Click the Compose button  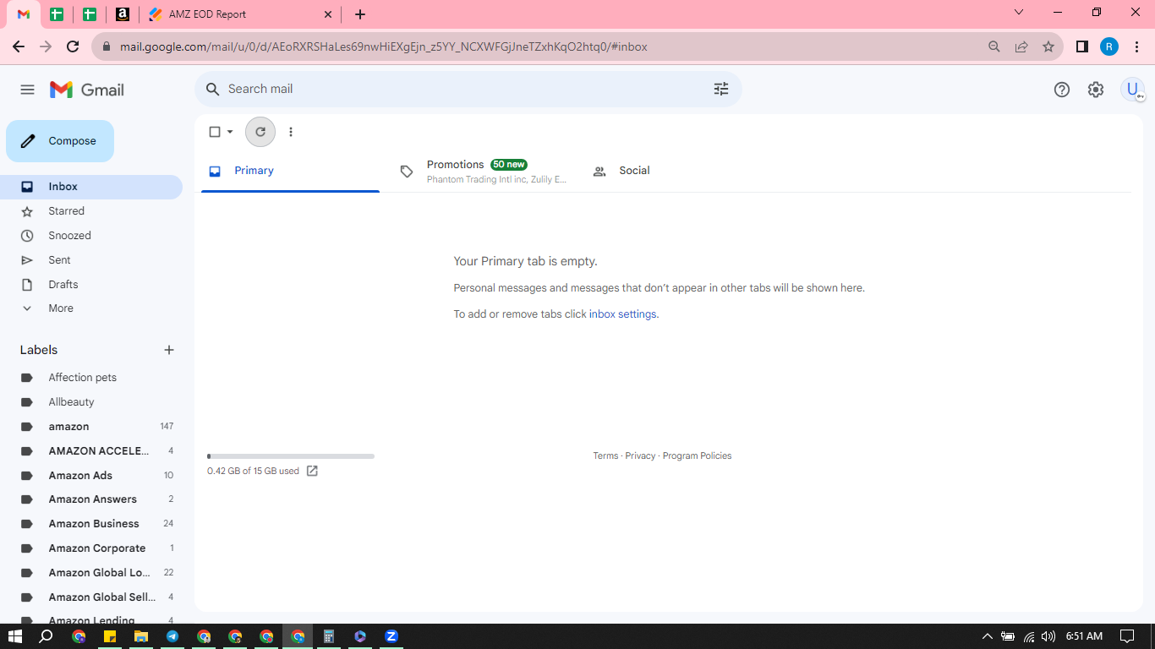(60, 141)
